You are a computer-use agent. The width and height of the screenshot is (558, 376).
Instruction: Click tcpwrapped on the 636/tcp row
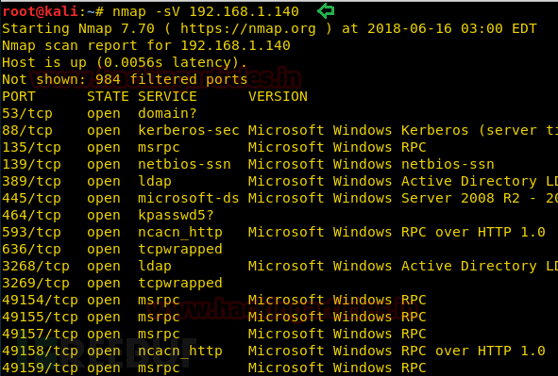[180, 250]
